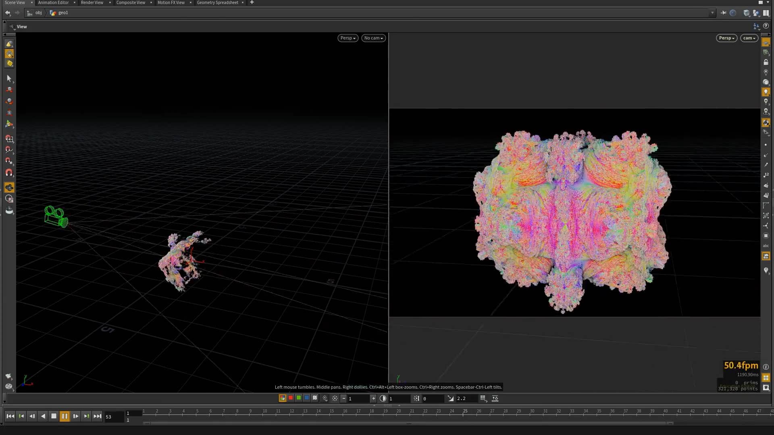Click the abc text display icon
774x435 pixels.
click(x=766, y=246)
